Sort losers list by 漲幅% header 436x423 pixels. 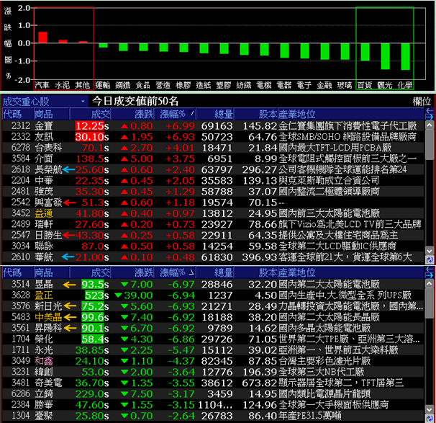tap(177, 272)
